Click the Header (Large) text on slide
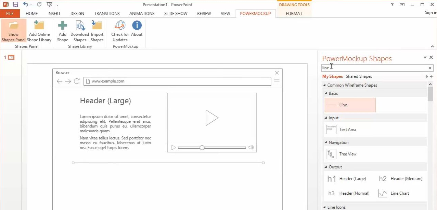 coord(105,101)
